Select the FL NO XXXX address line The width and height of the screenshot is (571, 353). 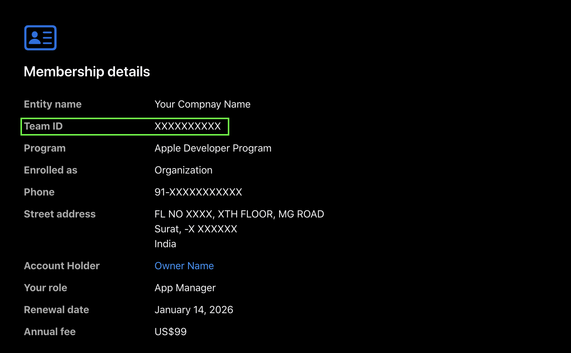tap(239, 214)
